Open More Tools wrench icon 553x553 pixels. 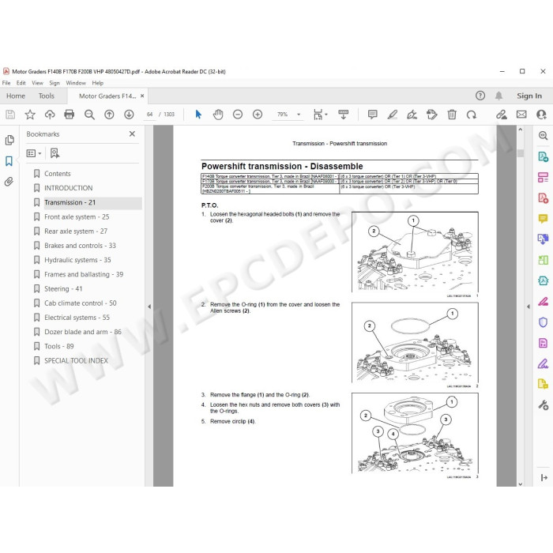543,404
